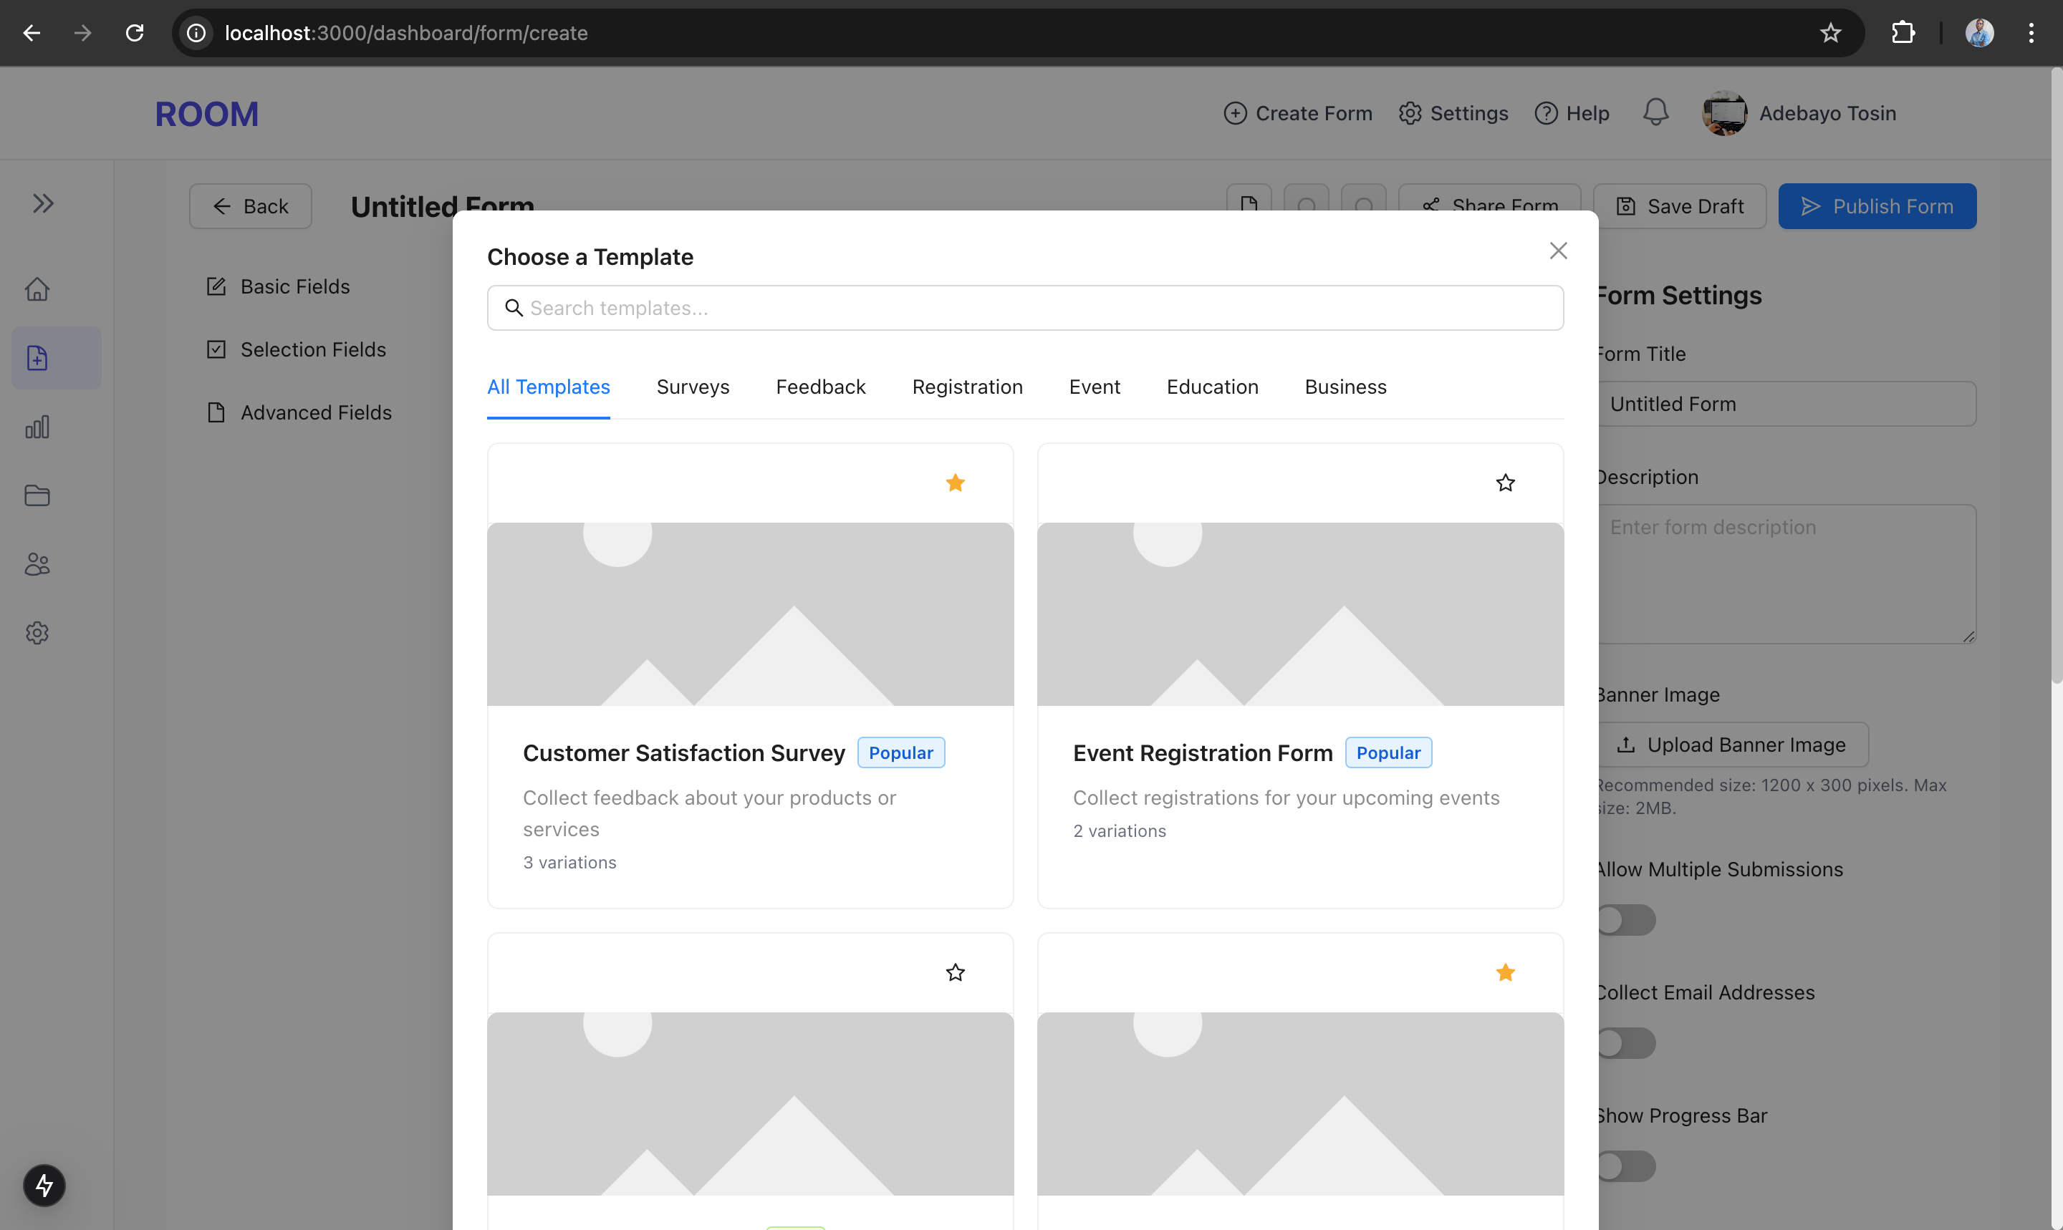Click the address bar URL
2063x1230 pixels.
pos(406,33)
